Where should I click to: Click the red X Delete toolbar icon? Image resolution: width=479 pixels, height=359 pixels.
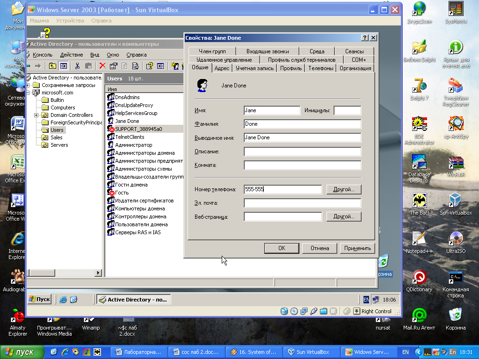[102, 66]
